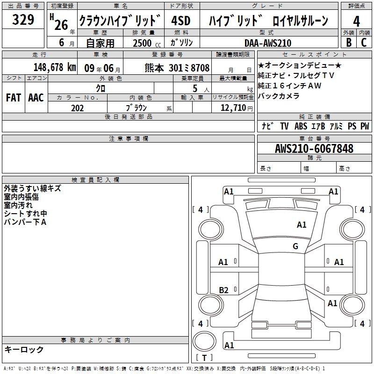
Task: Click the car name クラウンハイブリッド
Action: coord(120,20)
